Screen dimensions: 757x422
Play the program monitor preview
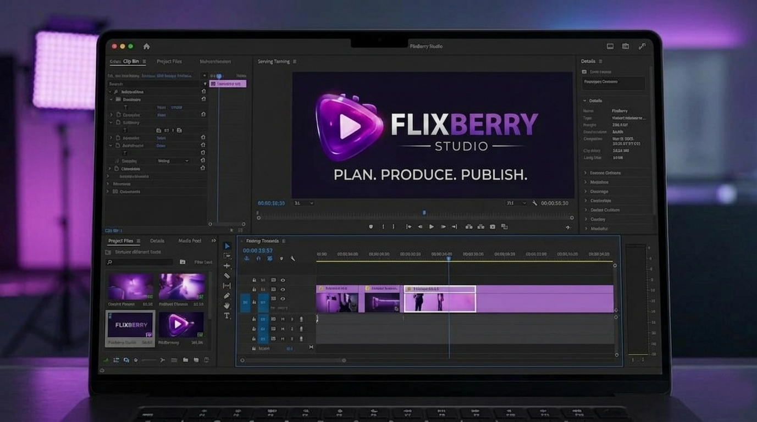[x=432, y=226]
